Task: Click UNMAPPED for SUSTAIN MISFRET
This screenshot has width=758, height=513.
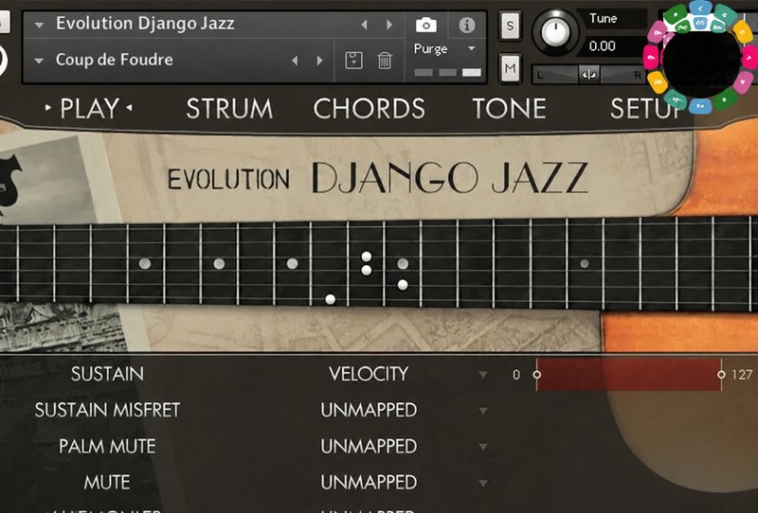Action: point(369,410)
